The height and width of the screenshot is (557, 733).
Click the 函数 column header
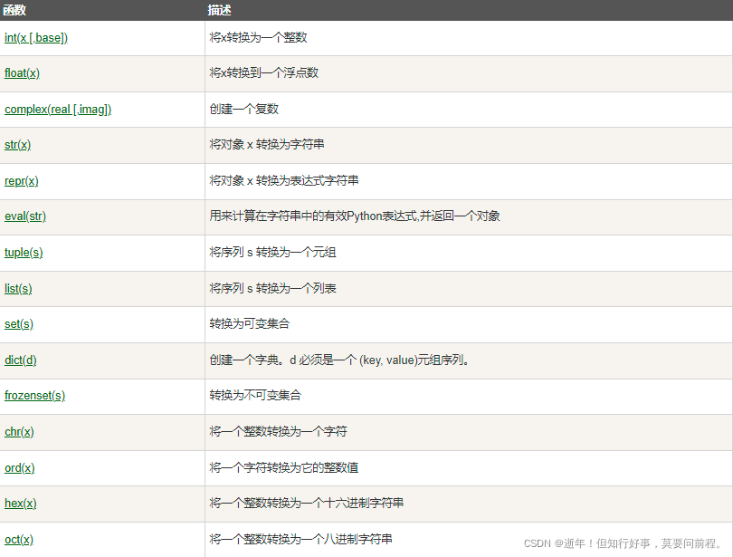(x=14, y=10)
